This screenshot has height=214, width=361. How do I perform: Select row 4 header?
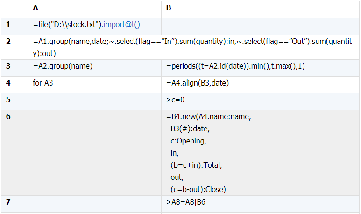tap(14, 85)
